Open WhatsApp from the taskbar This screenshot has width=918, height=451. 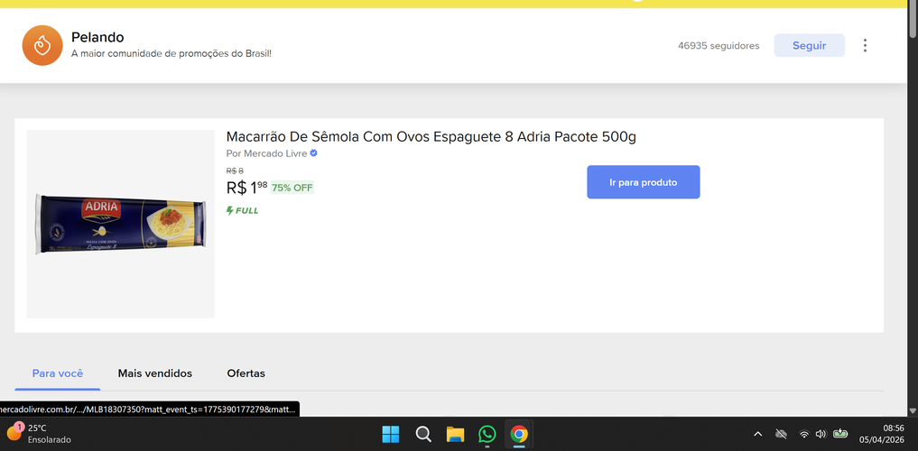point(487,434)
